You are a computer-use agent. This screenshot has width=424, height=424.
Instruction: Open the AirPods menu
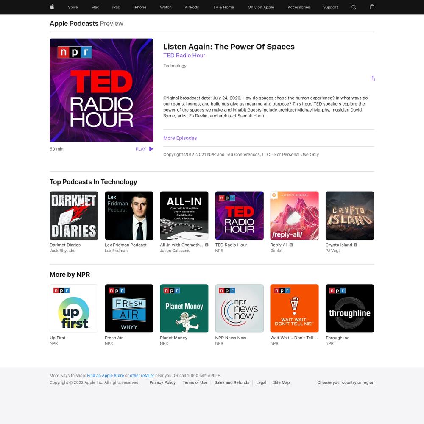pyautogui.click(x=192, y=7)
